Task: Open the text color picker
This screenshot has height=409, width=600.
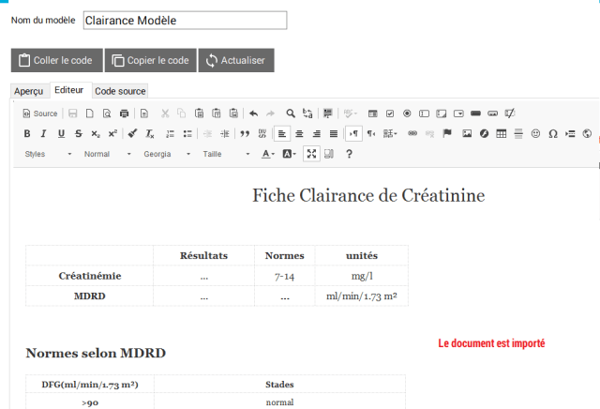Action: click(268, 154)
